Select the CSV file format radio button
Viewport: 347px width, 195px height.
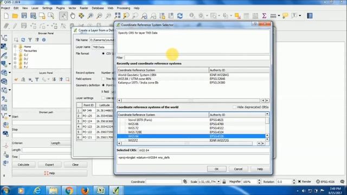(104, 54)
